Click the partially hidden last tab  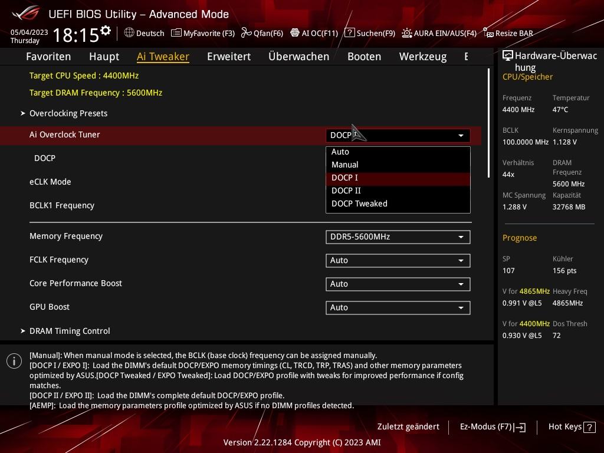(x=467, y=57)
